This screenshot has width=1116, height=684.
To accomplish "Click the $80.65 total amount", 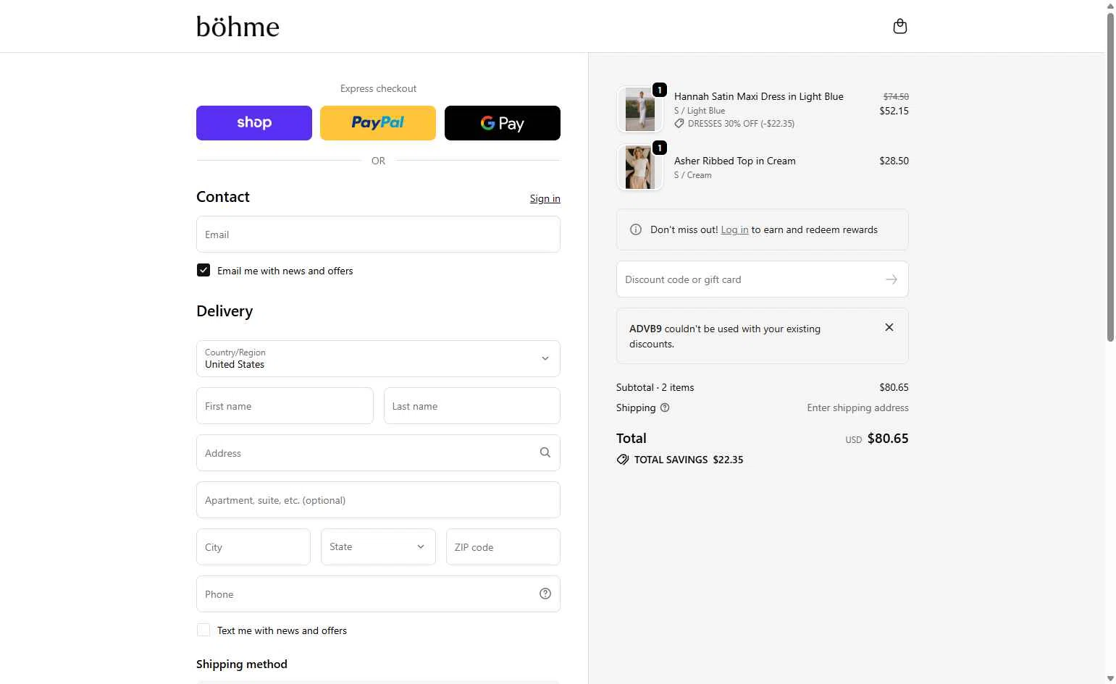I will 888,438.
